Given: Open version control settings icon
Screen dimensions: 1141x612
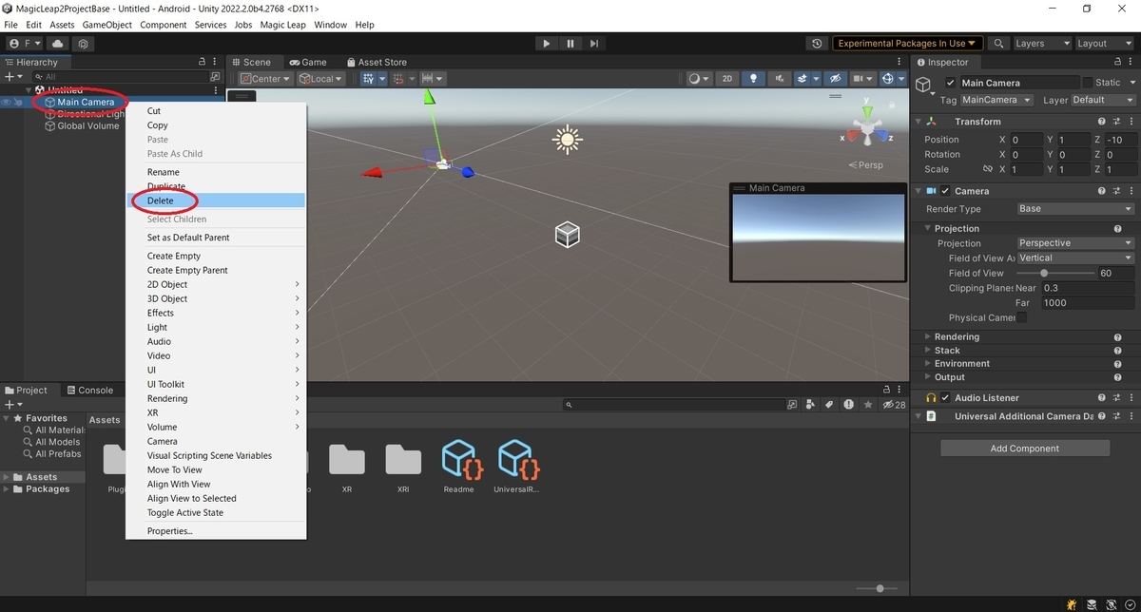Looking at the screenshot, I should click(x=85, y=44).
